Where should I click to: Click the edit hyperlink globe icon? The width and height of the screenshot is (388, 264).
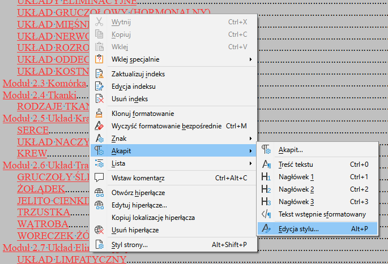pos(99,205)
